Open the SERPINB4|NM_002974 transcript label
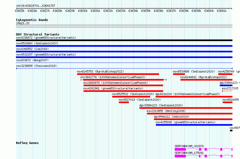The height and width of the screenshot is (159, 240). (189, 146)
